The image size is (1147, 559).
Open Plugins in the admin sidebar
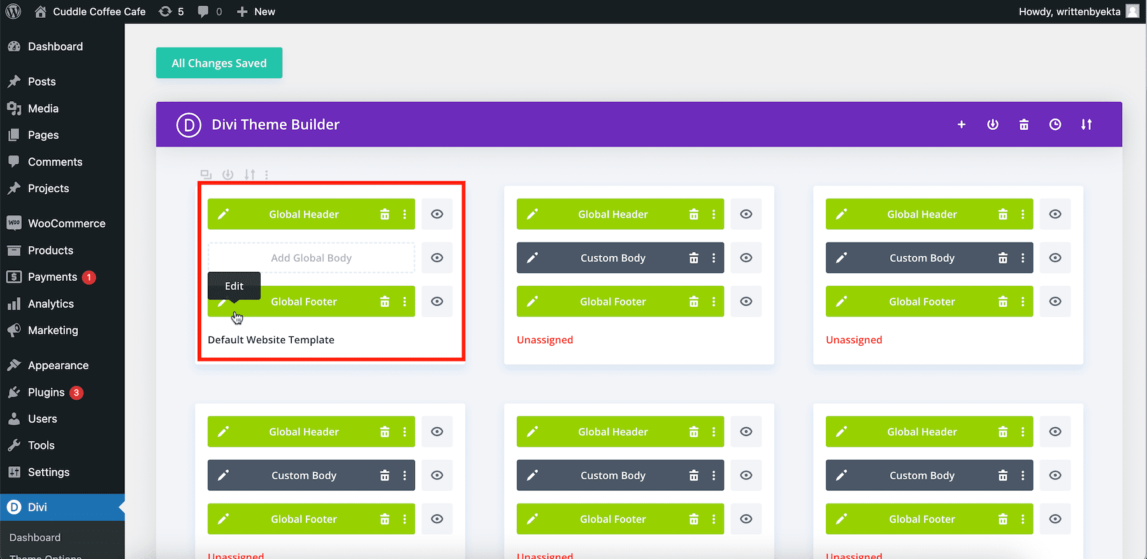(x=46, y=392)
